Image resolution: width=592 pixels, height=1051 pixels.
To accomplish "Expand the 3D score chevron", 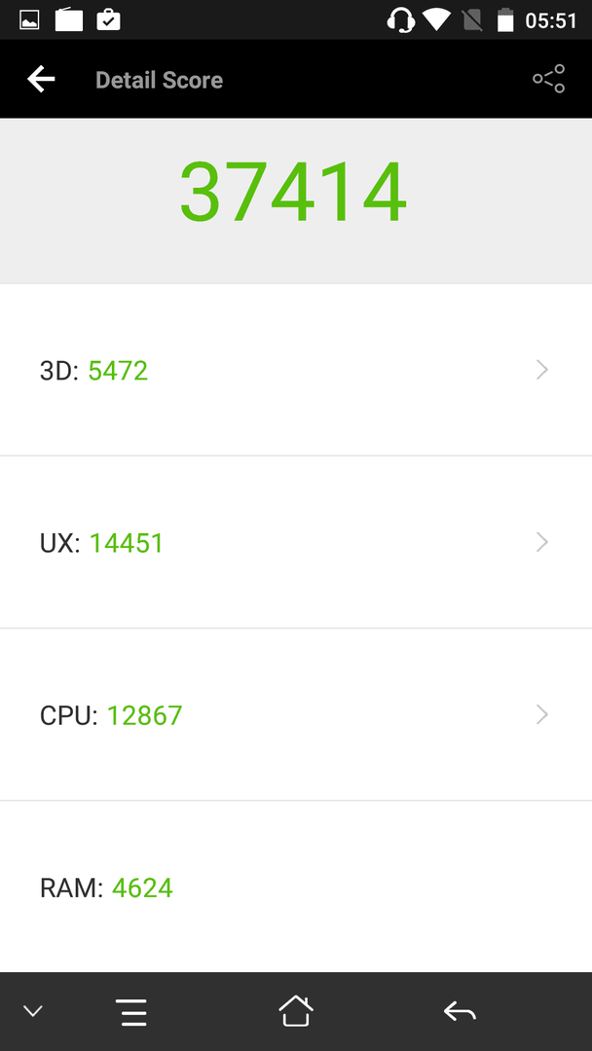I will click(542, 370).
